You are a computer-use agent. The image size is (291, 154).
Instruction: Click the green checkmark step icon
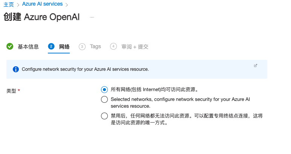click(x=10, y=46)
